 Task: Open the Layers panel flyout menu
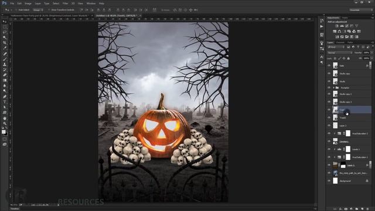click(372, 43)
